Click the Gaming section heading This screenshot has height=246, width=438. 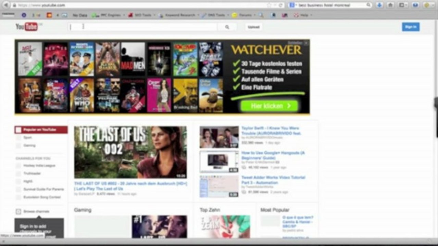[83, 210]
